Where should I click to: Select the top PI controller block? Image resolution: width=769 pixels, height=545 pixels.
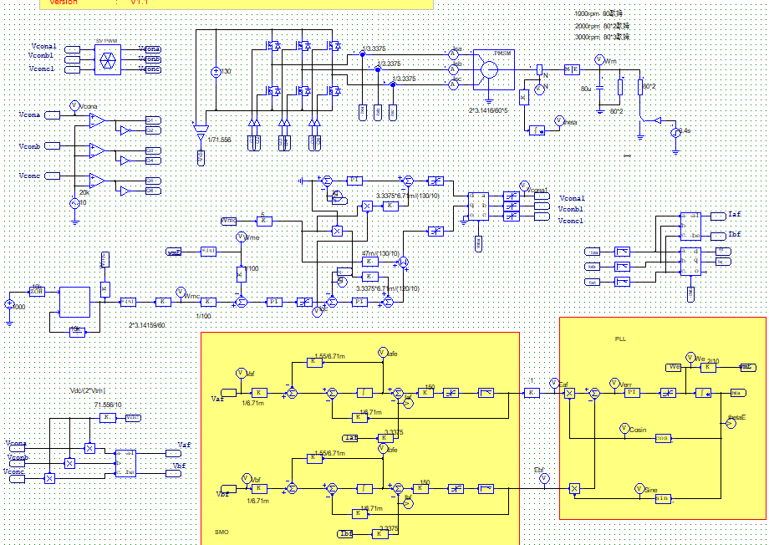354,181
